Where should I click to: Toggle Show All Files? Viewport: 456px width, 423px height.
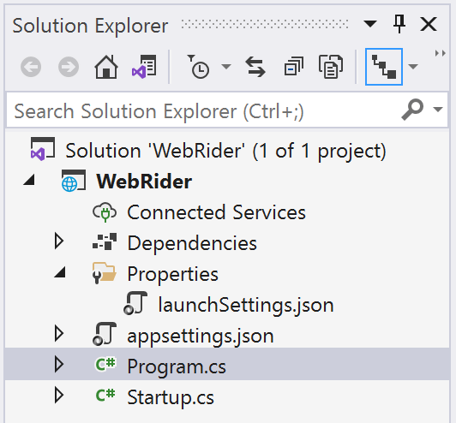(331, 67)
